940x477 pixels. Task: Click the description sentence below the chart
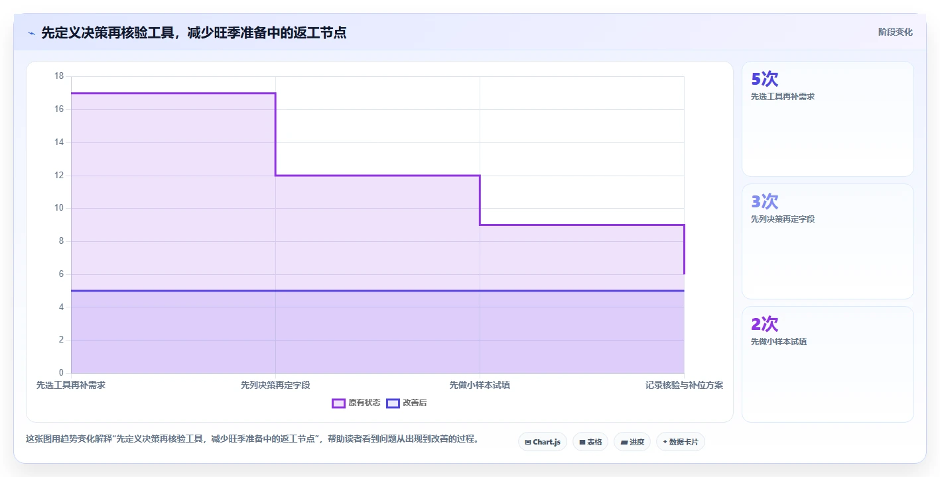[x=252, y=439]
